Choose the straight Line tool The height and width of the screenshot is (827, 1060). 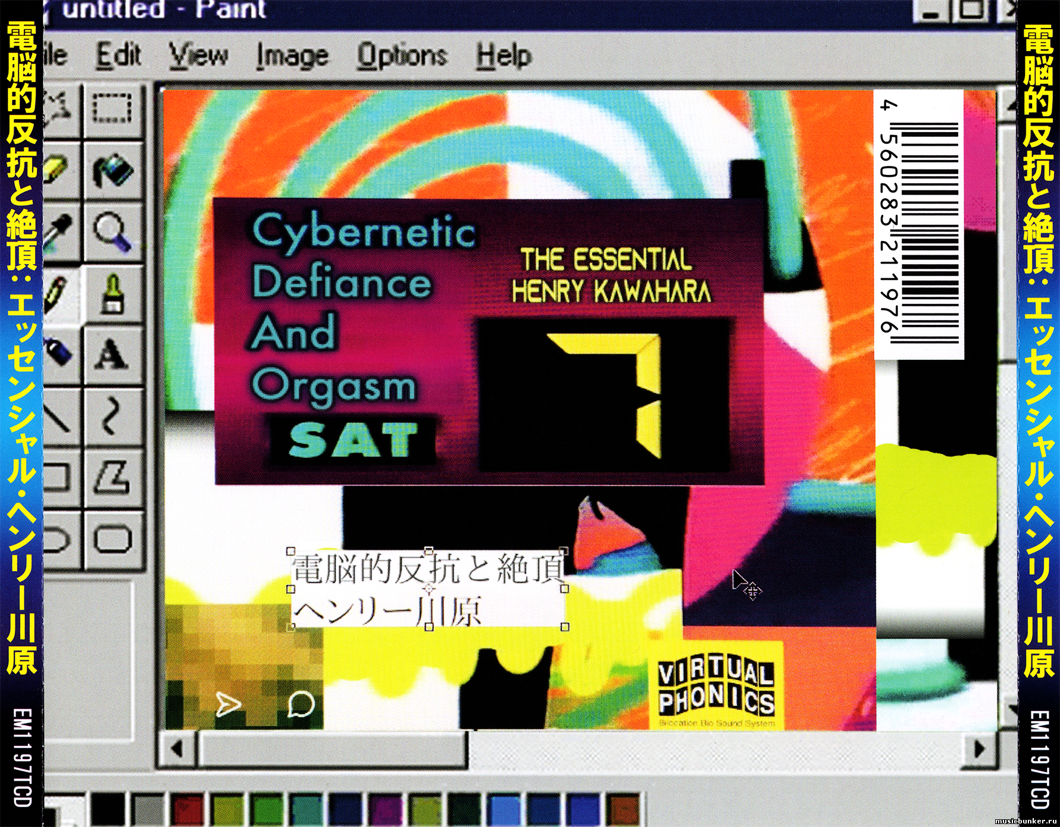(x=60, y=416)
